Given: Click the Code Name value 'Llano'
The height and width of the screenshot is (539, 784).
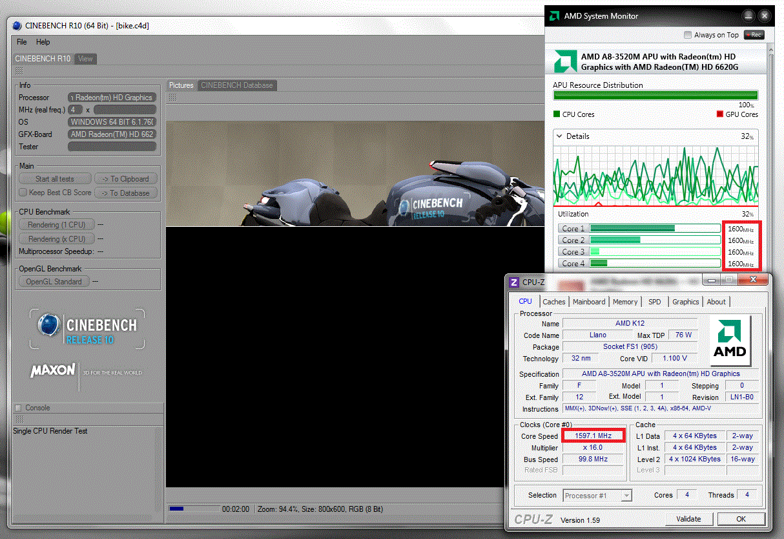Looking at the screenshot, I should (598, 335).
